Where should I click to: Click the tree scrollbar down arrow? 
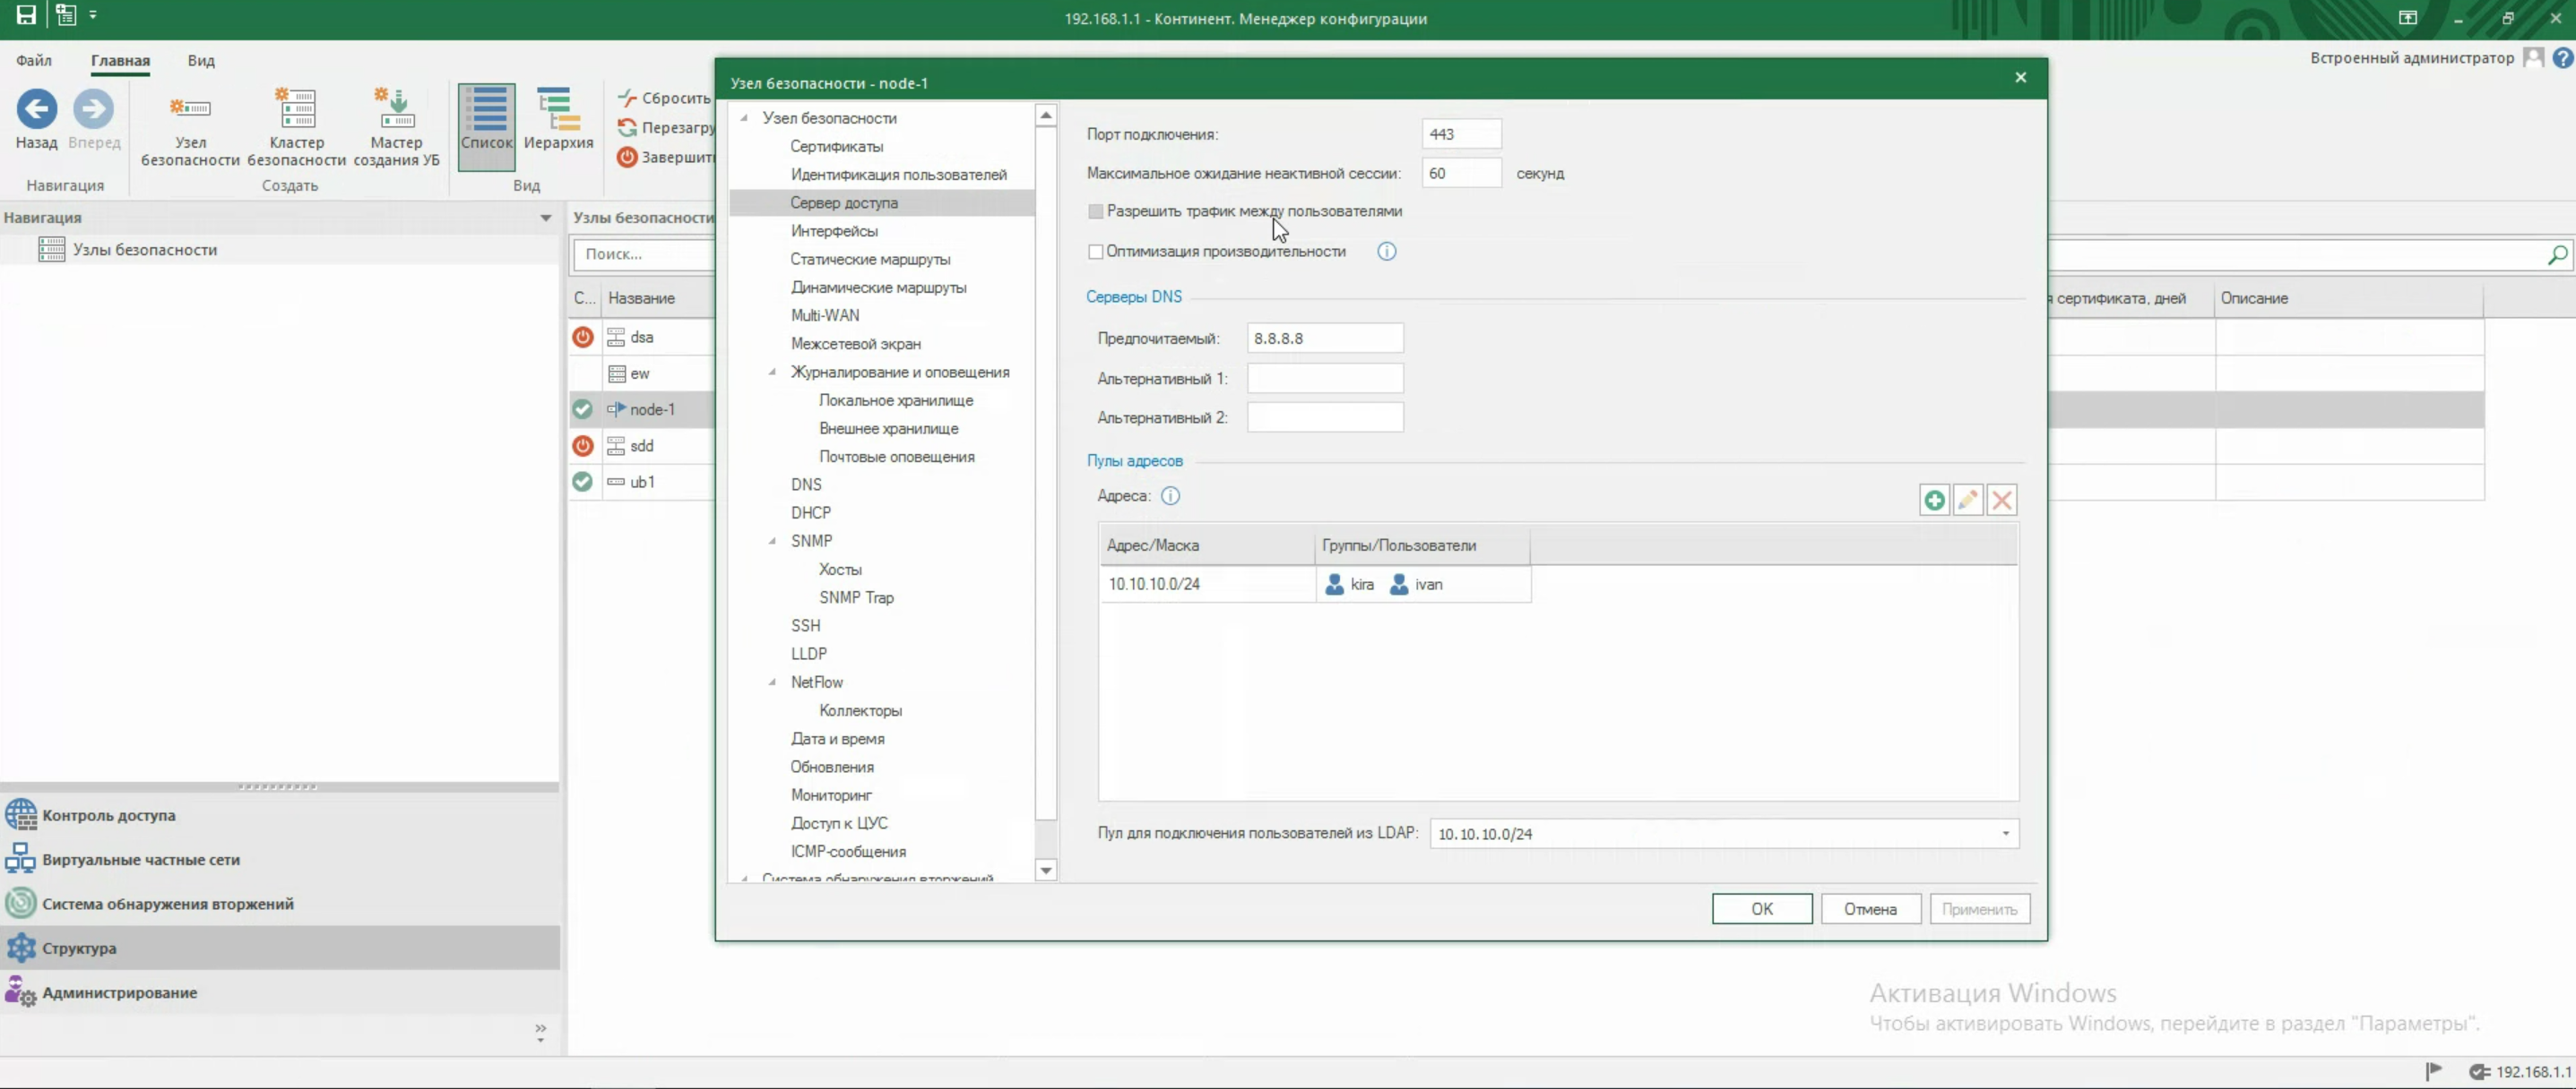(x=1045, y=870)
